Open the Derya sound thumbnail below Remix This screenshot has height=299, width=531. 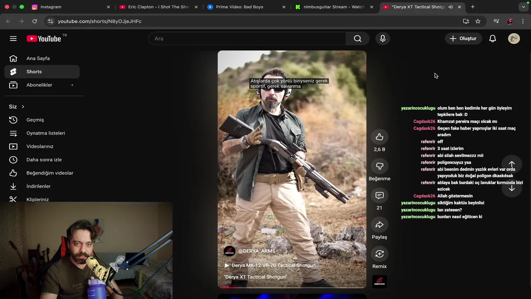point(380,282)
